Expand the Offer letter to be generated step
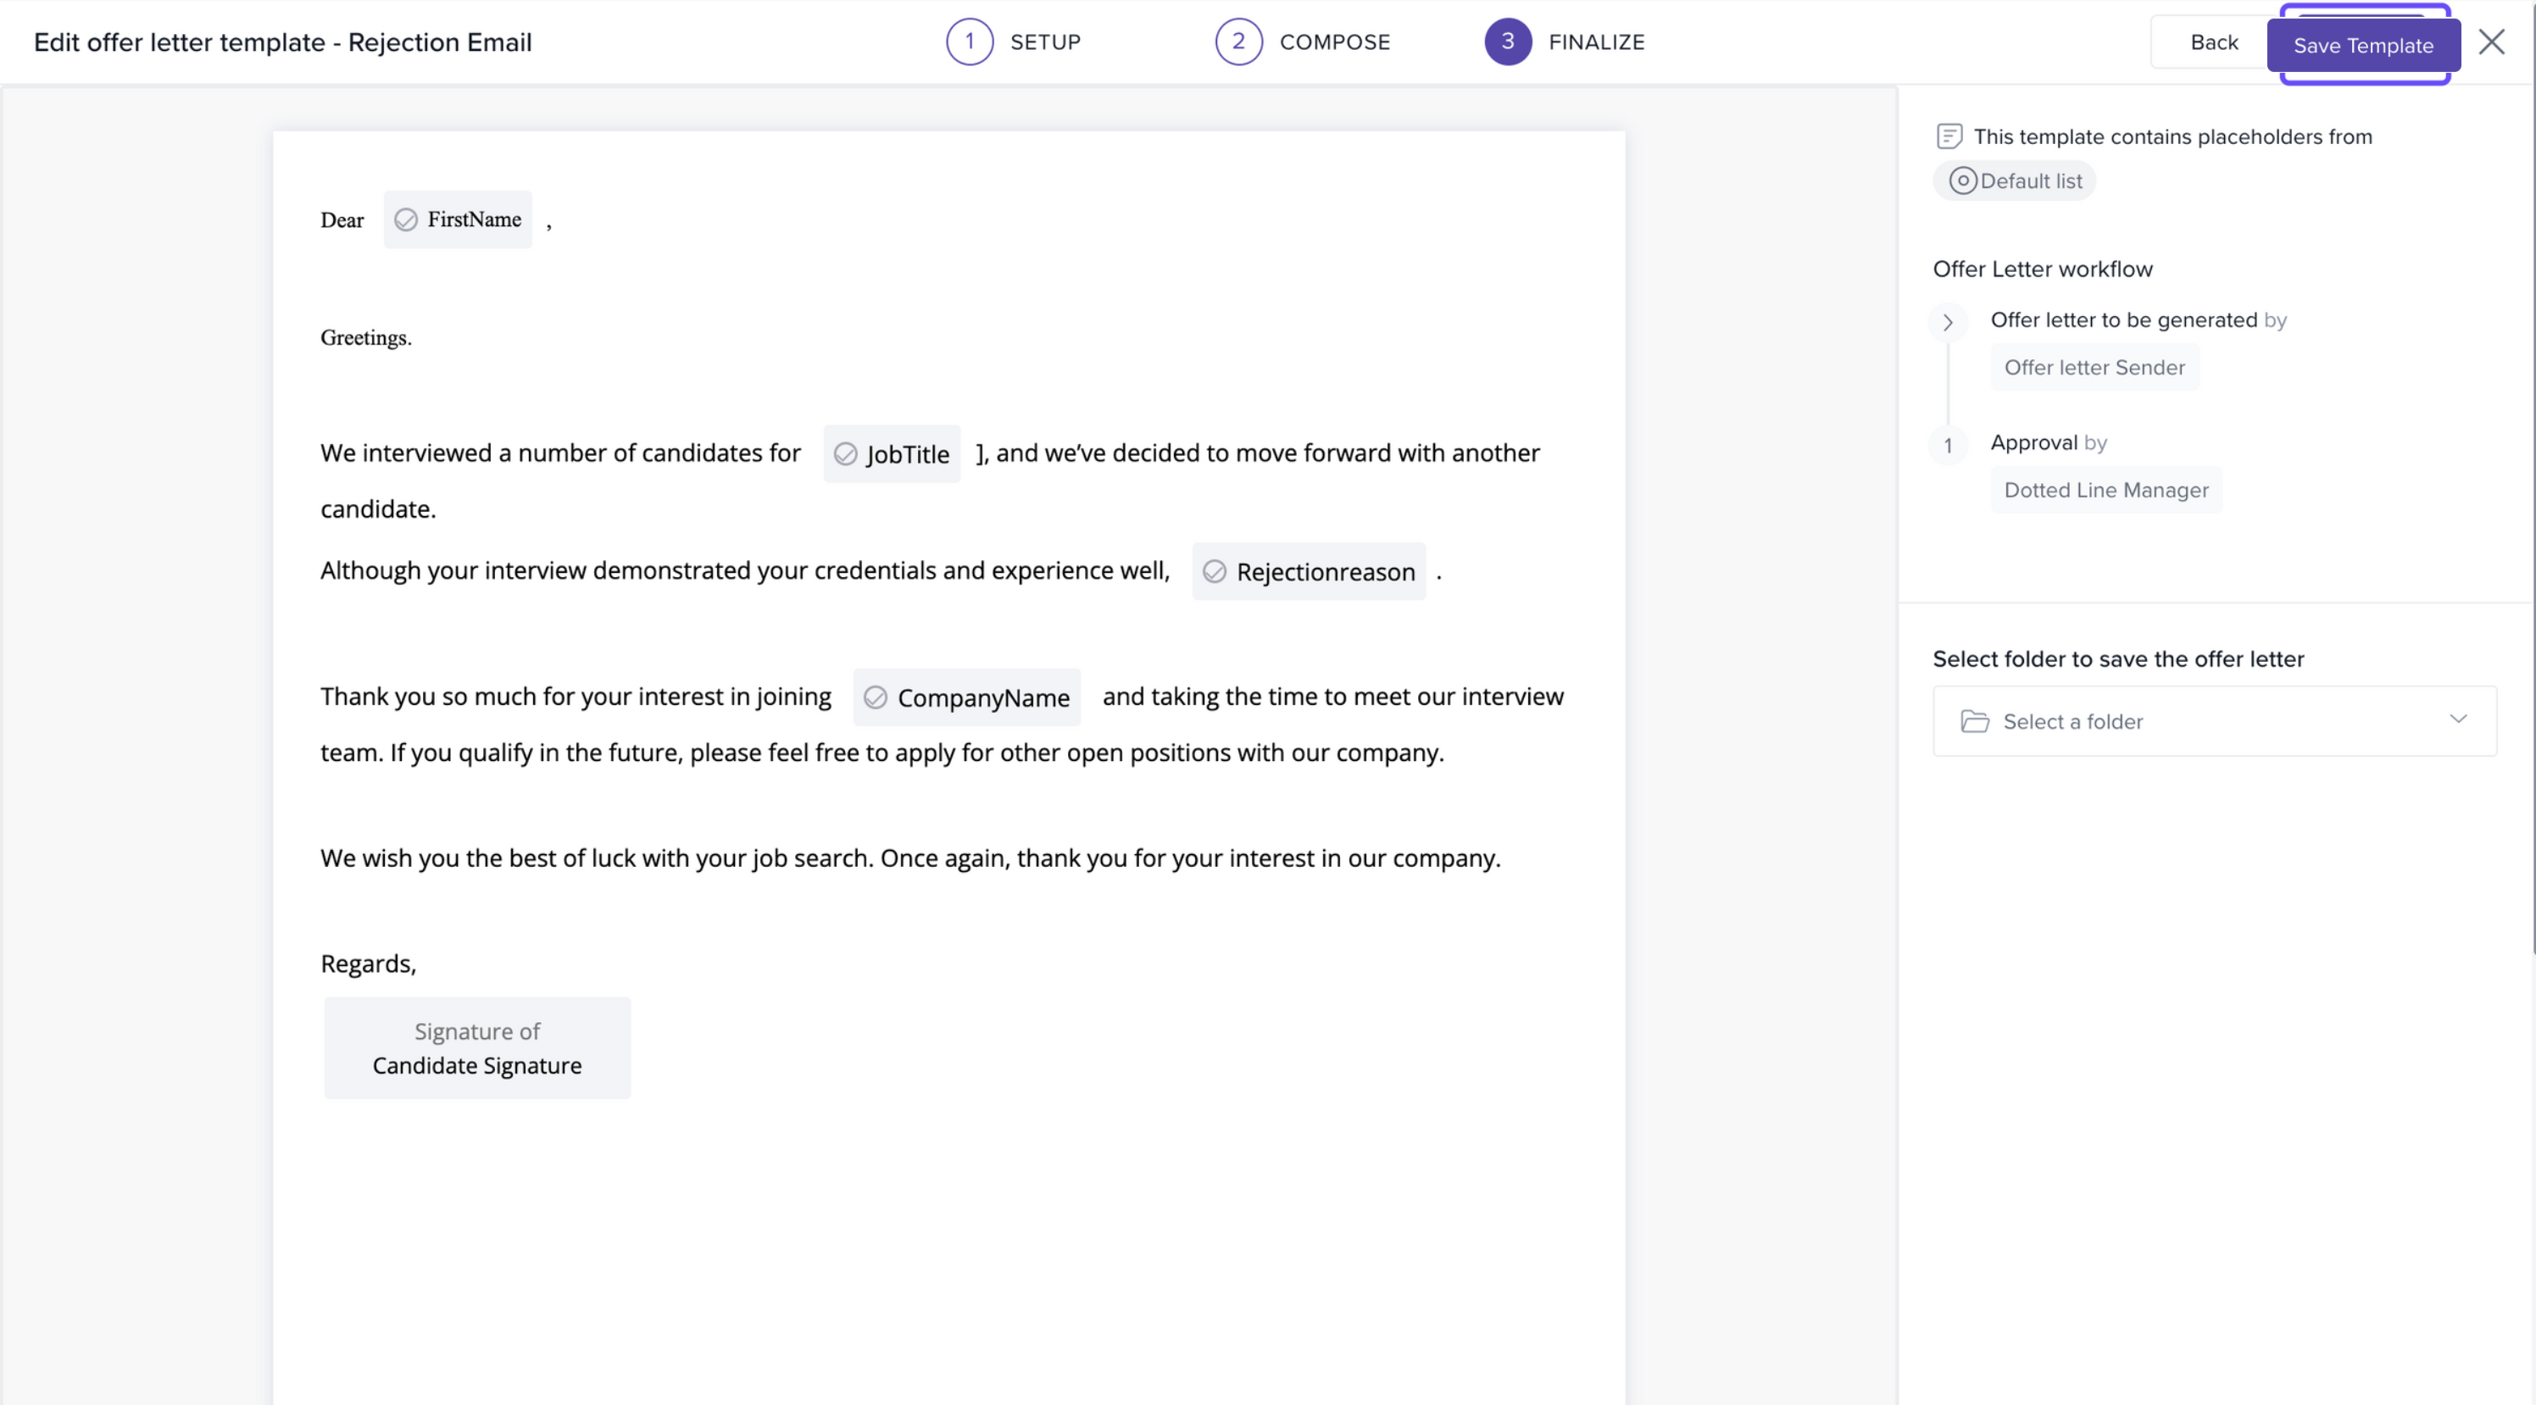2536x1405 pixels. pyautogui.click(x=1947, y=322)
